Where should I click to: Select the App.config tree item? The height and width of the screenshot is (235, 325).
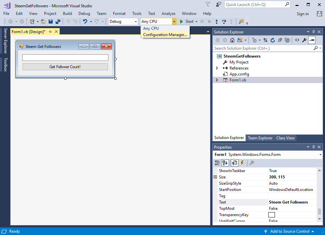tap(239, 74)
